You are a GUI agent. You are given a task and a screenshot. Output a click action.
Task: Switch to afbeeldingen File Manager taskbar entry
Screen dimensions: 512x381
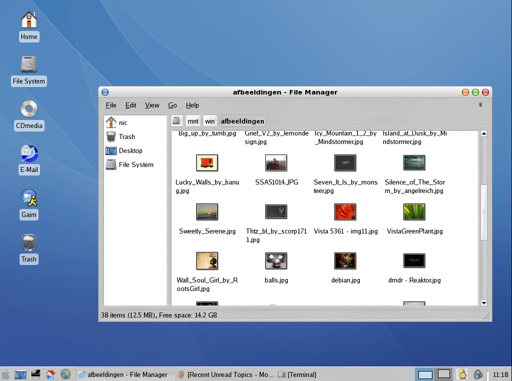126,374
